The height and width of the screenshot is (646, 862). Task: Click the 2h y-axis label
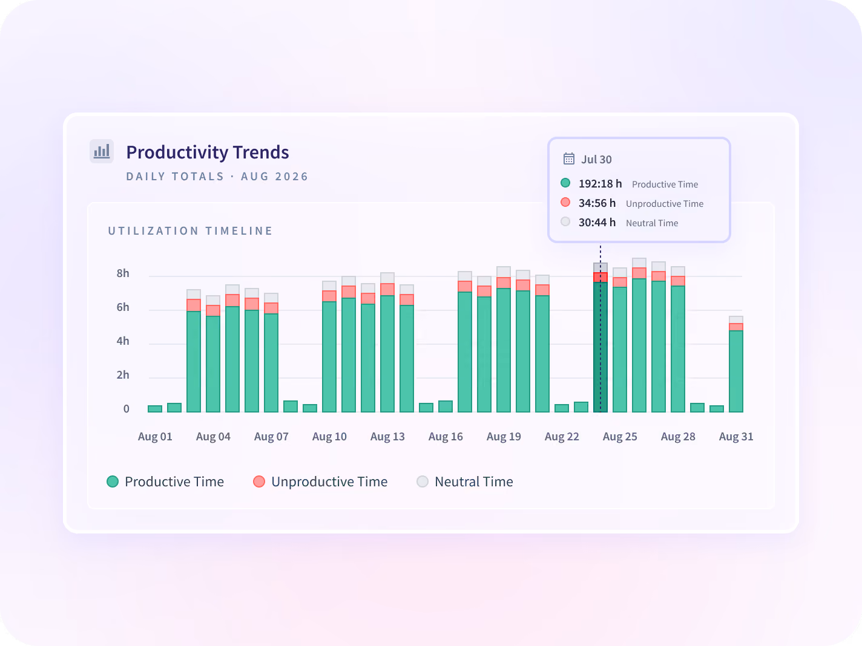123,375
